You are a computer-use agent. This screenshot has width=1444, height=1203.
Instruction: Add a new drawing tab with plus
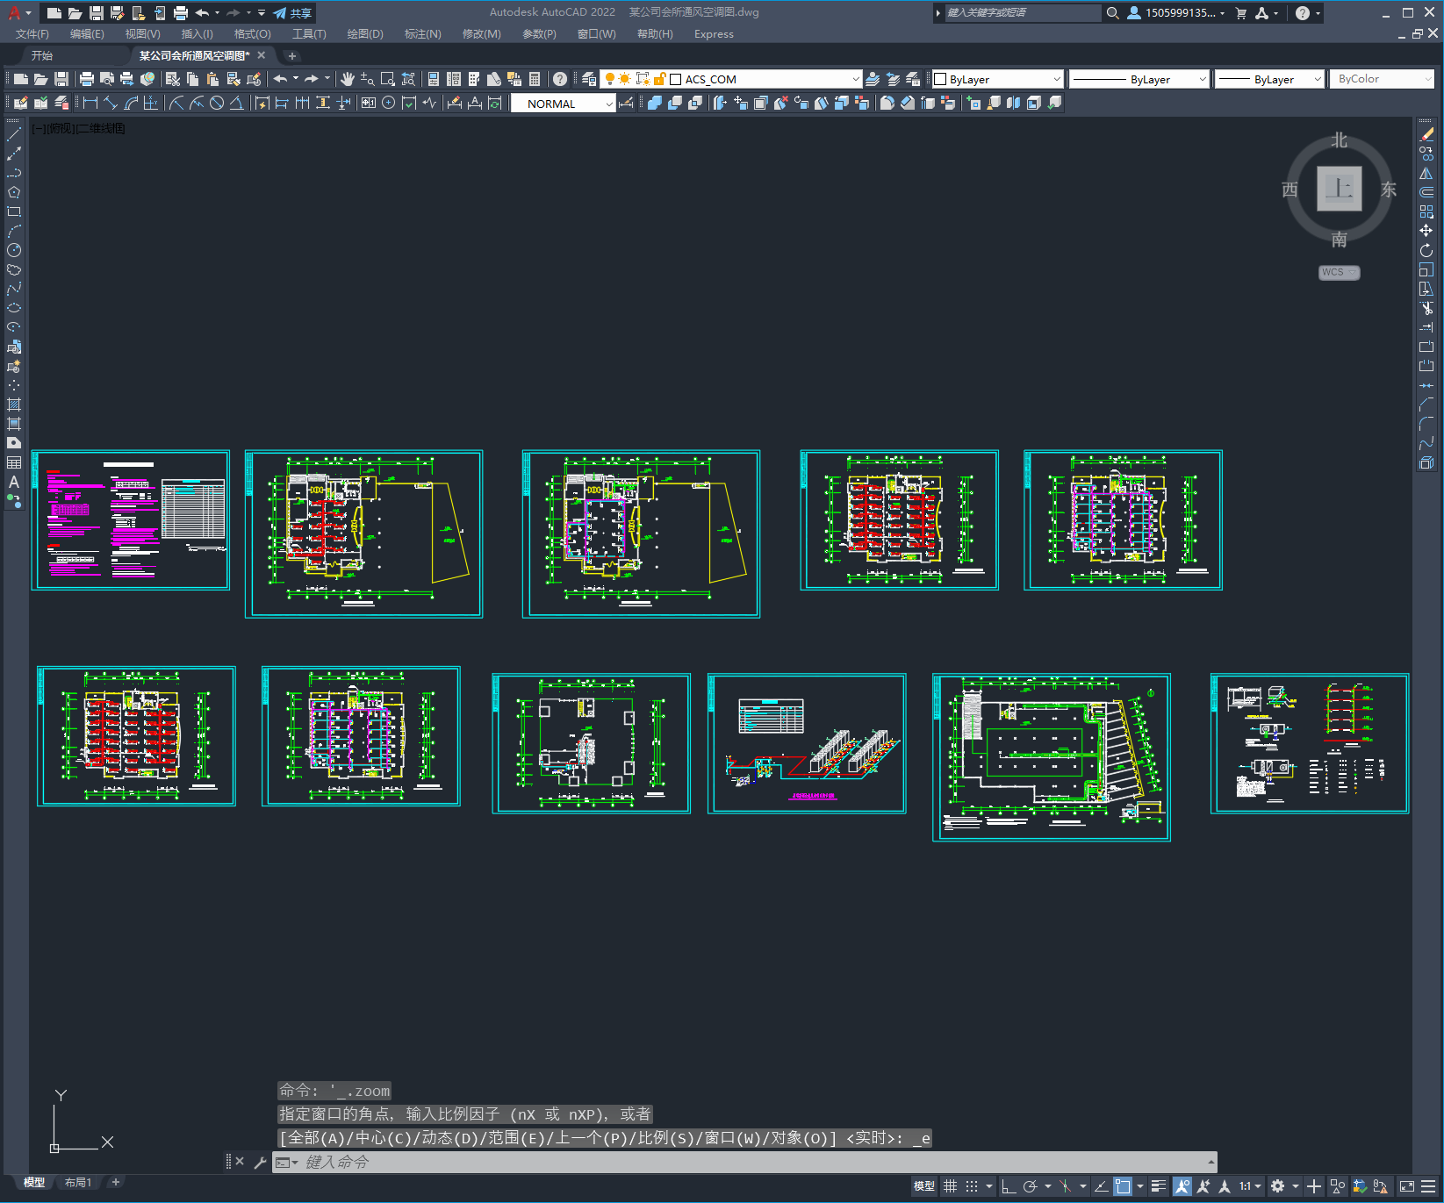click(292, 56)
